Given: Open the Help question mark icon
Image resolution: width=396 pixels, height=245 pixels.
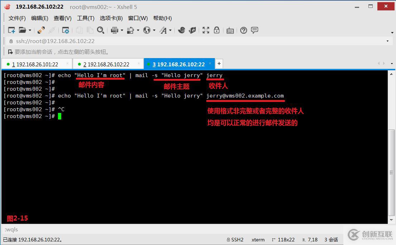Looking at the screenshot, I should tap(244, 30).
